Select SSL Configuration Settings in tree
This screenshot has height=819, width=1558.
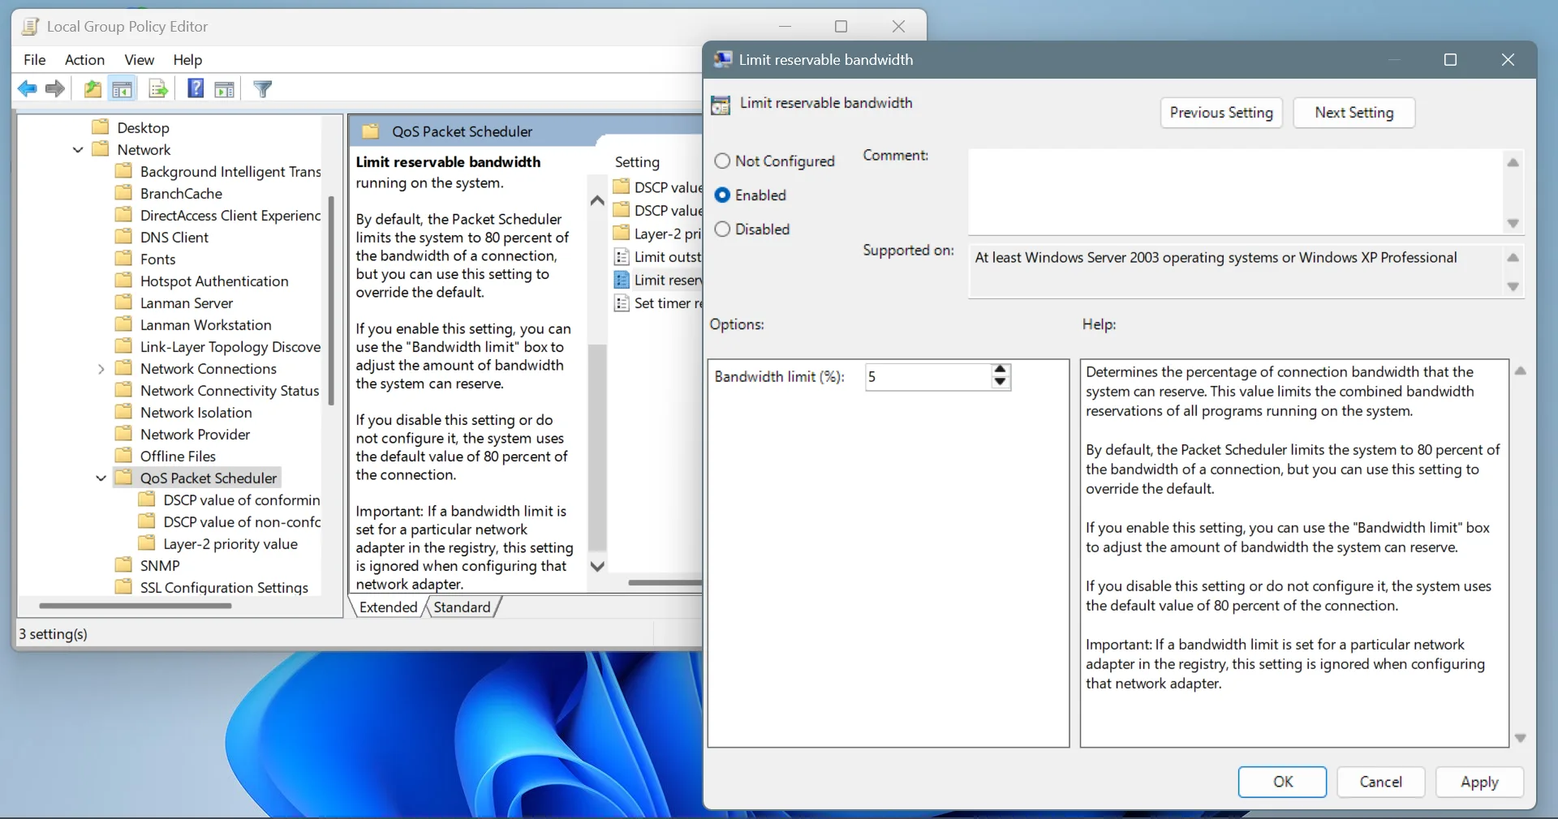(224, 587)
